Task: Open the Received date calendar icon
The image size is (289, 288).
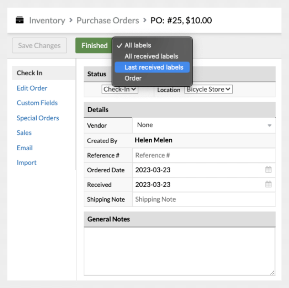Action: pos(268,185)
